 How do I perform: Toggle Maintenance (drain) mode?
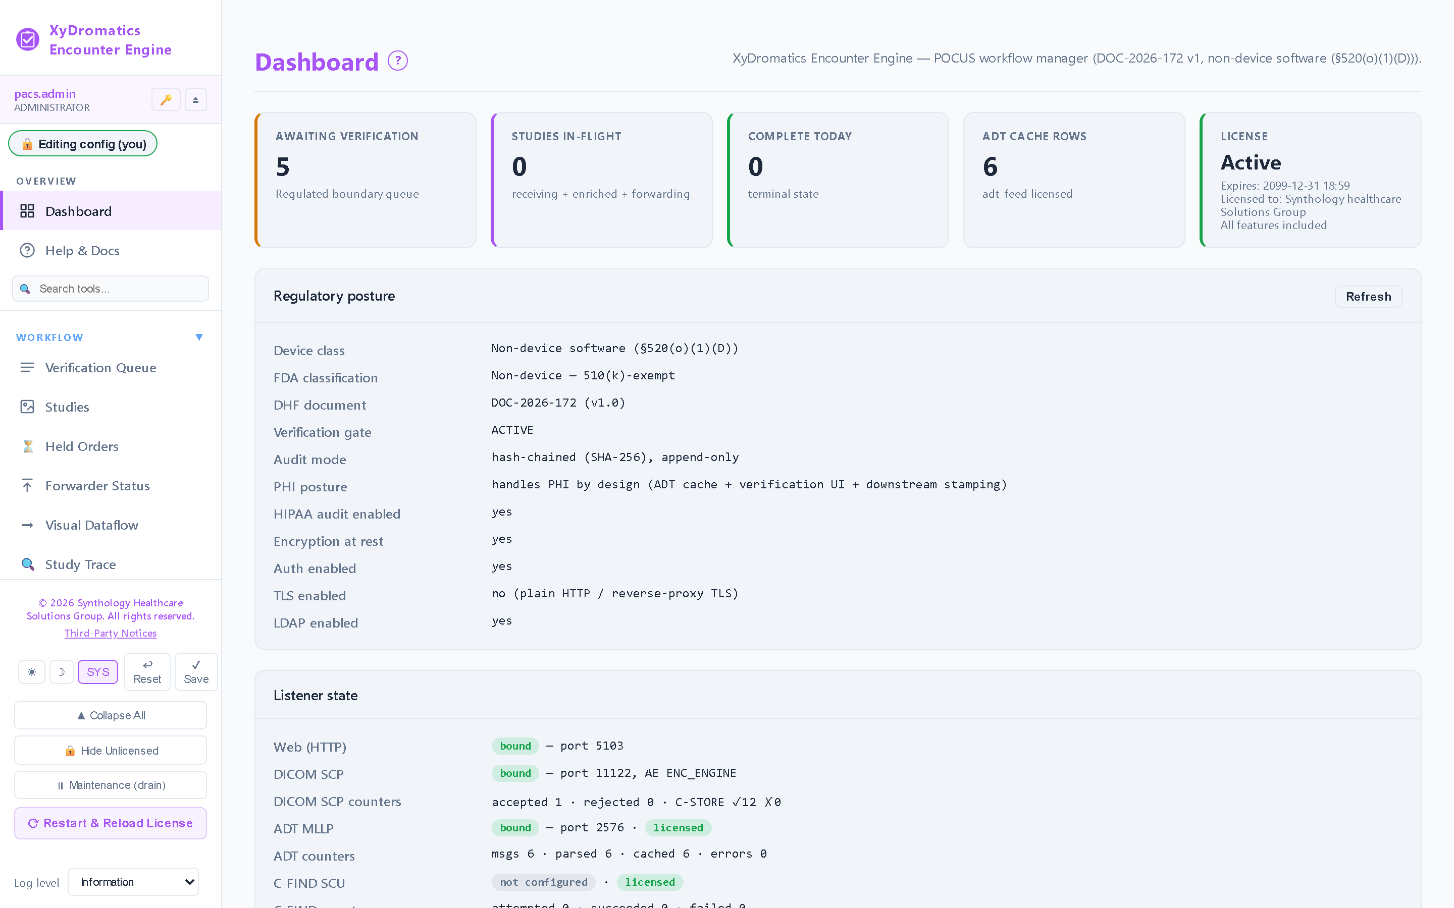tap(111, 785)
